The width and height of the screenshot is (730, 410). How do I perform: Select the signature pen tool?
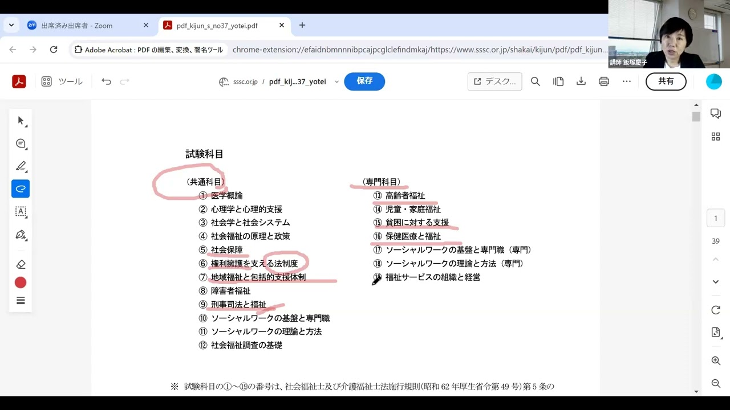click(21, 235)
